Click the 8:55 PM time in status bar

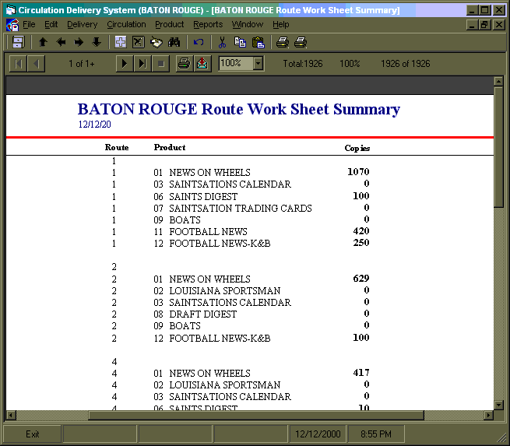pyautogui.click(x=376, y=434)
